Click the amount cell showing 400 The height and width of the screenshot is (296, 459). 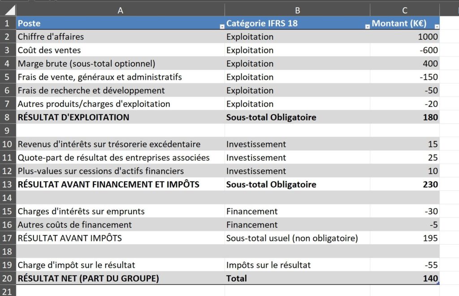pos(405,64)
